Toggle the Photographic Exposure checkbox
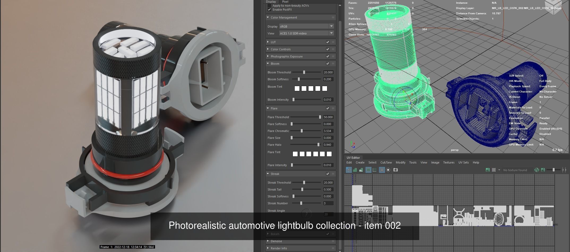570x252 pixels. 328,56
